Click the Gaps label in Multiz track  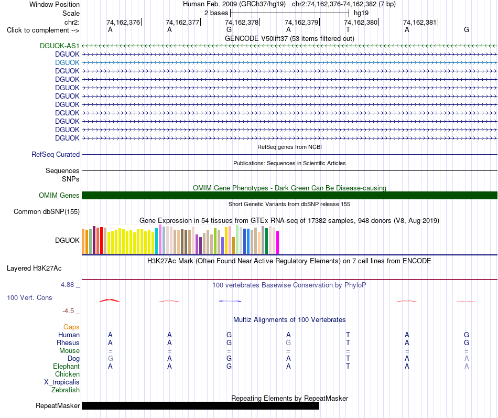click(x=71, y=327)
